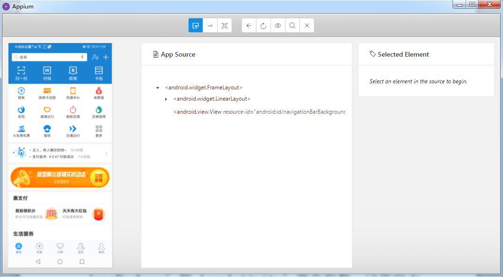Tap the 花呗 icon
503x277 pixels.
[x=21, y=110]
